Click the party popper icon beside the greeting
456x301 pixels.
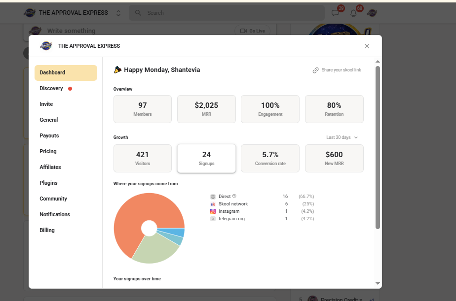(117, 69)
